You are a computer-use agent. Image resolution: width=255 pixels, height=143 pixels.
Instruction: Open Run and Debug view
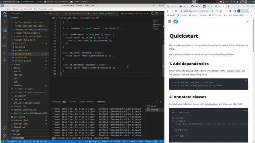pyautogui.click(x=4, y=37)
